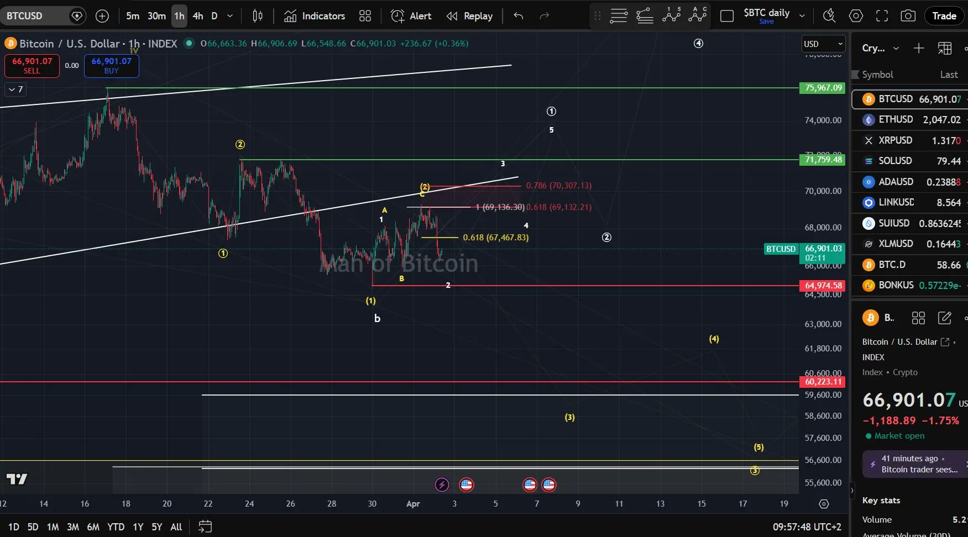Click the first US flag economic event marker
Image resolution: width=968 pixels, height=537 pixels.
(467, 485)
